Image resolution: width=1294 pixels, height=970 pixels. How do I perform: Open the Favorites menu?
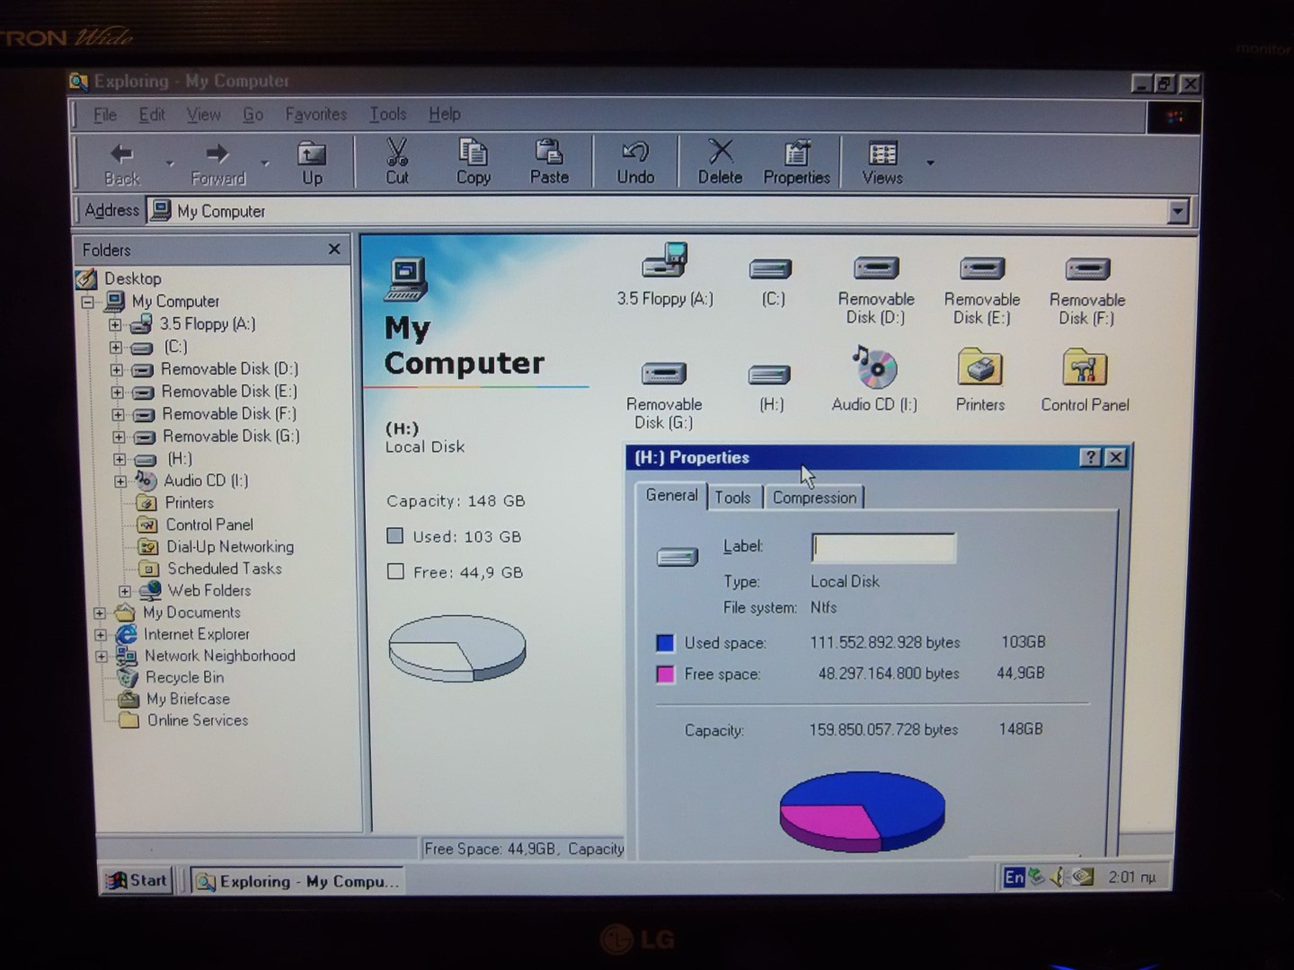click(x=316, y=115)
